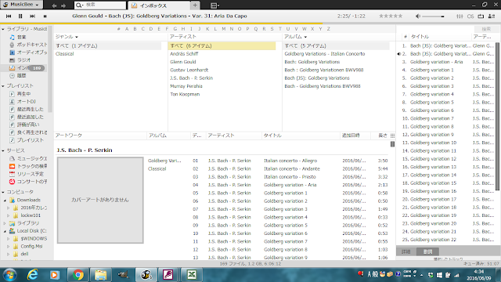Screen dimensions: 501x282
Task: Click the タイトル column header in track list
Action: pos(301,136)
